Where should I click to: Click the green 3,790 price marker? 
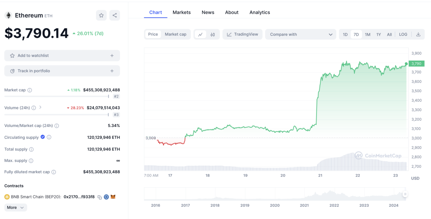[416, 63]
